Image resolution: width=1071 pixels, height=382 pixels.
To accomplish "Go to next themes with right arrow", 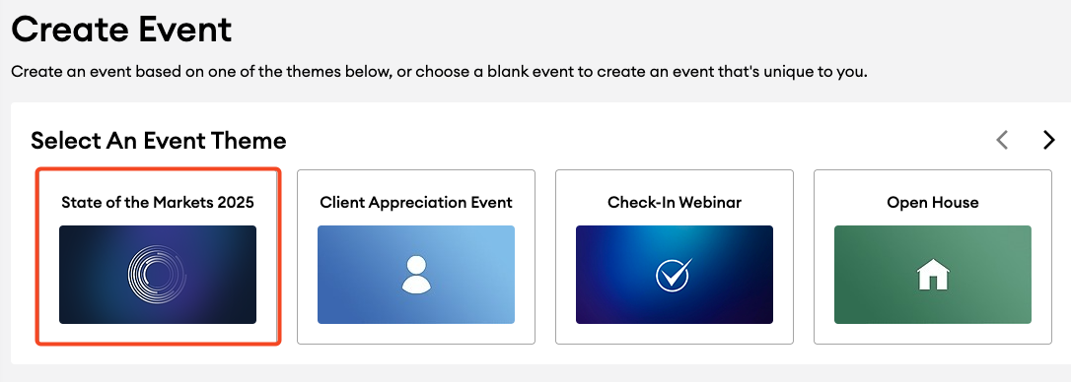I will click(x=1049, y=140).
